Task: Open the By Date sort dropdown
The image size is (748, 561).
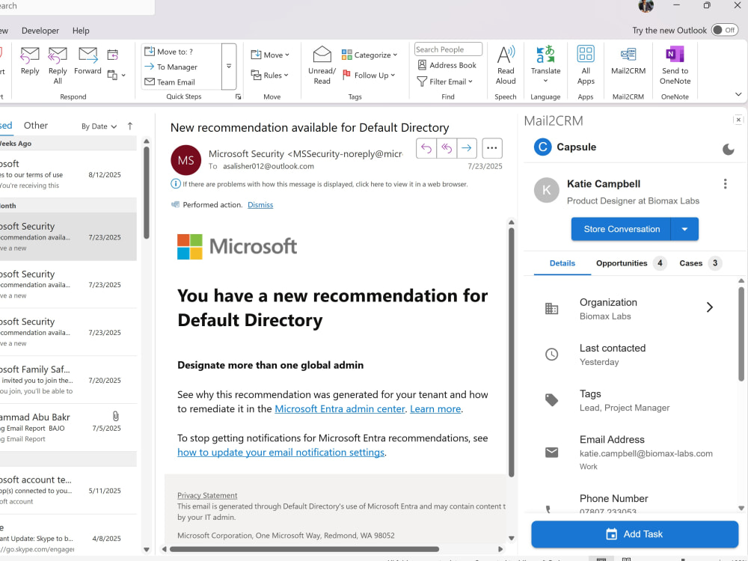Action: click(99, 126)
